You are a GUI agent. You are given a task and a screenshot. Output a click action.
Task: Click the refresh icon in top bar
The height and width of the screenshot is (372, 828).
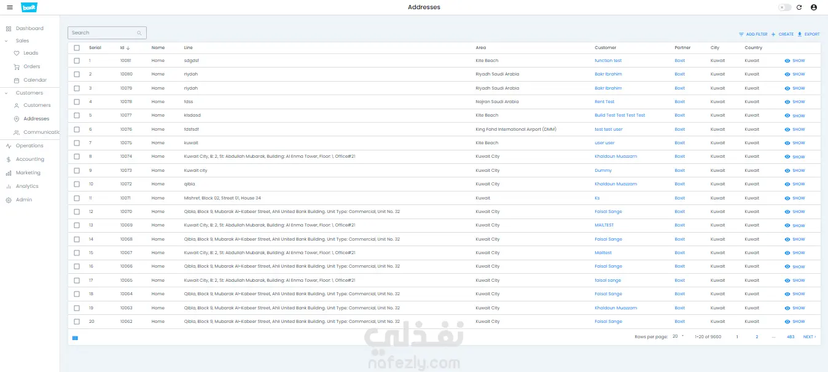coord(799,7)
